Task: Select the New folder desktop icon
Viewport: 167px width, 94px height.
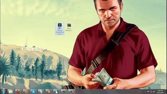Action: [161, 71]
